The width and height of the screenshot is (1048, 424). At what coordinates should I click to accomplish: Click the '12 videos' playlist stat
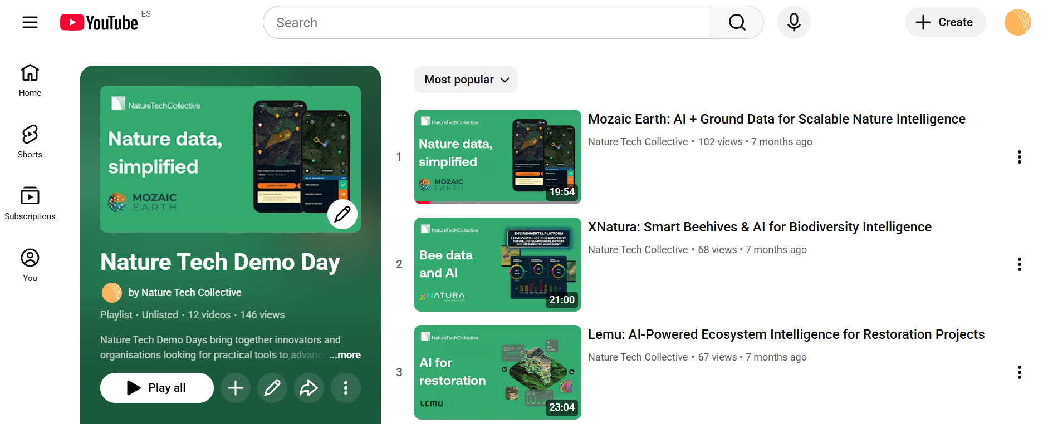[x=209, y=315]
